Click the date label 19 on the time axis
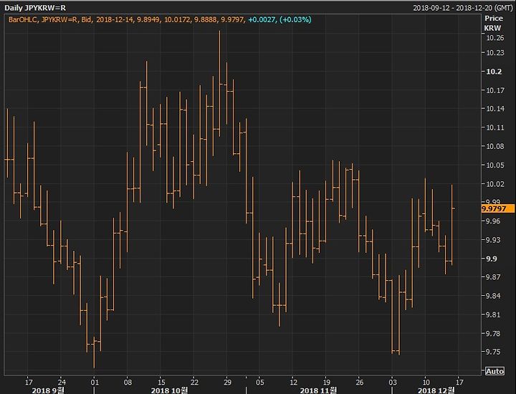This screenshot has height=394, width=516. pos(327,382)
